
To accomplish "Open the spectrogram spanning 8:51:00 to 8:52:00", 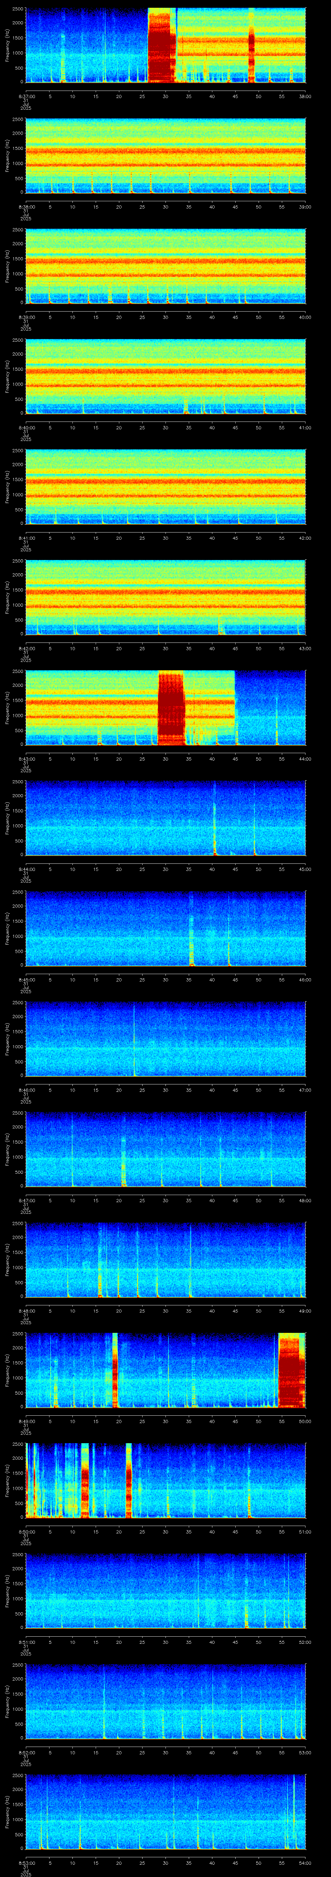I will point(165,1591).
